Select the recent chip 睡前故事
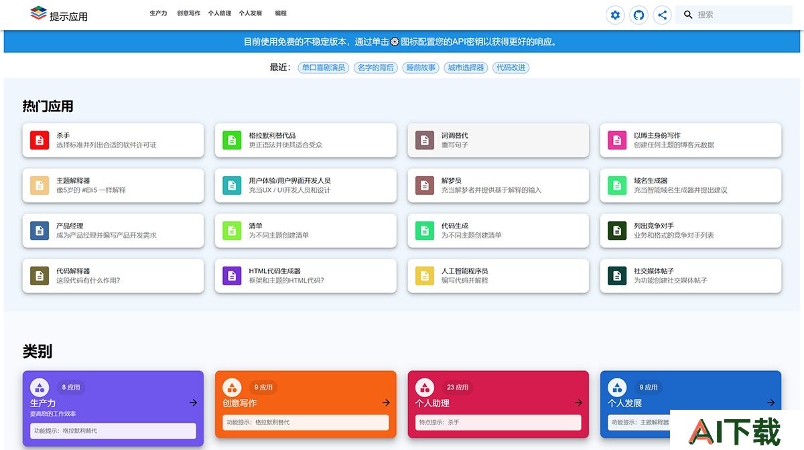This screenshot has height=450, width=804. tap(421, 68)
